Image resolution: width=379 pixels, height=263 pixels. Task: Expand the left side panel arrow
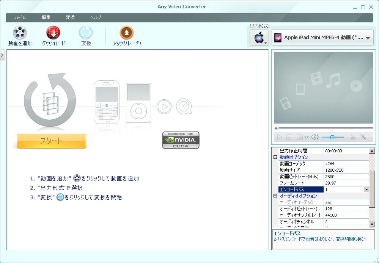(x=2, y=55)
